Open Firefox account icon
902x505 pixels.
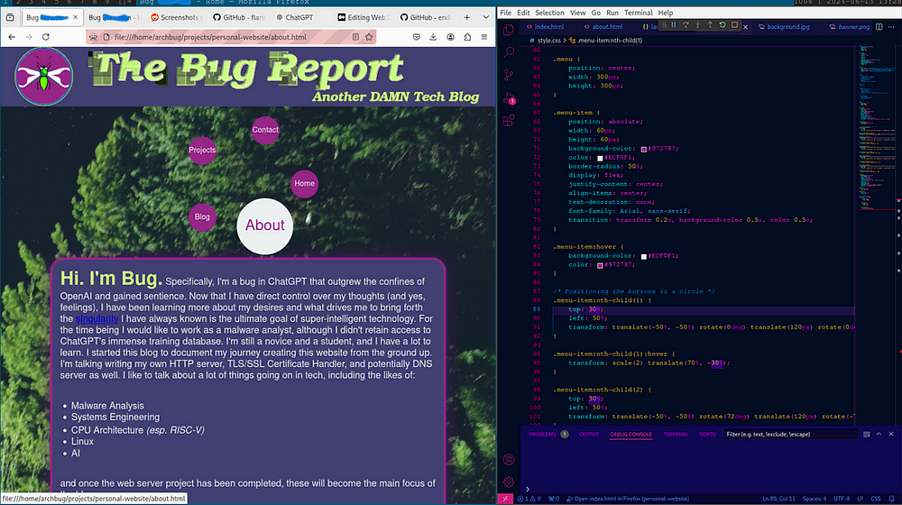[450, 37]
